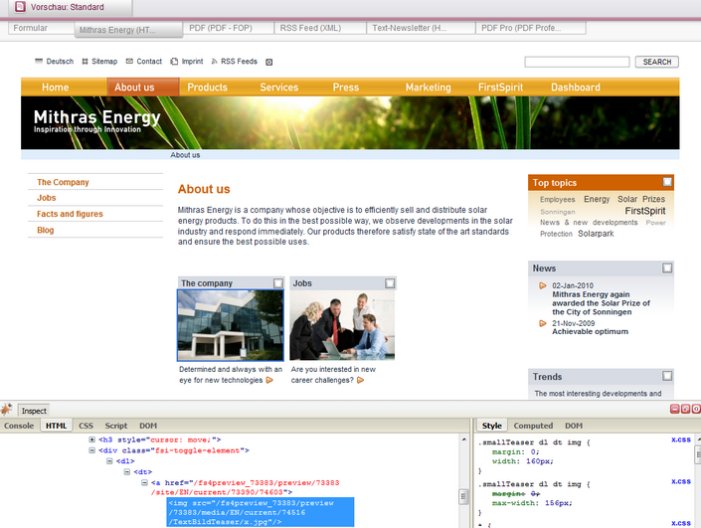Open the Marketing menu item

428,88
